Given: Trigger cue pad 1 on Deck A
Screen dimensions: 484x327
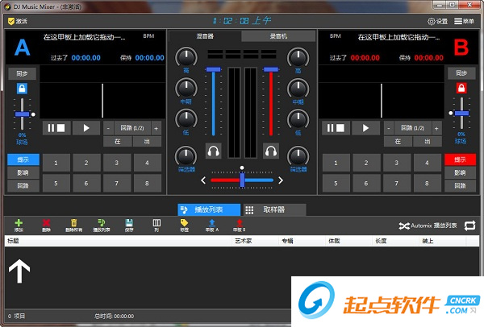Looking at the screenshot, I should (56, 163).
